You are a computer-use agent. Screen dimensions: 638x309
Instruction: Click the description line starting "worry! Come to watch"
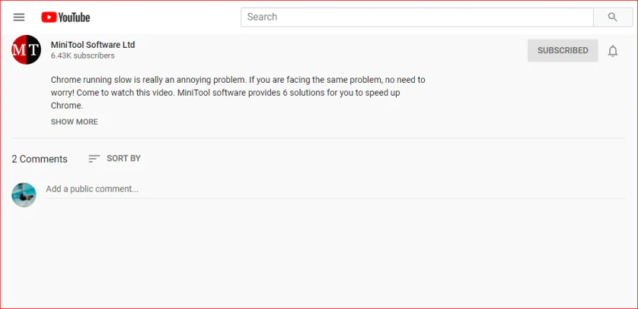(225, 93)
